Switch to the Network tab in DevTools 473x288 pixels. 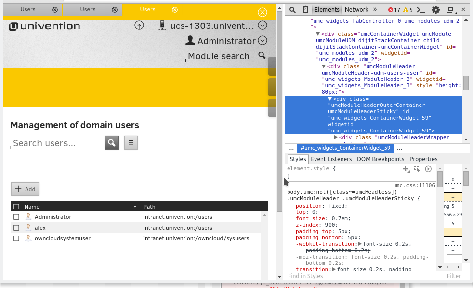[x=356, y=10]
